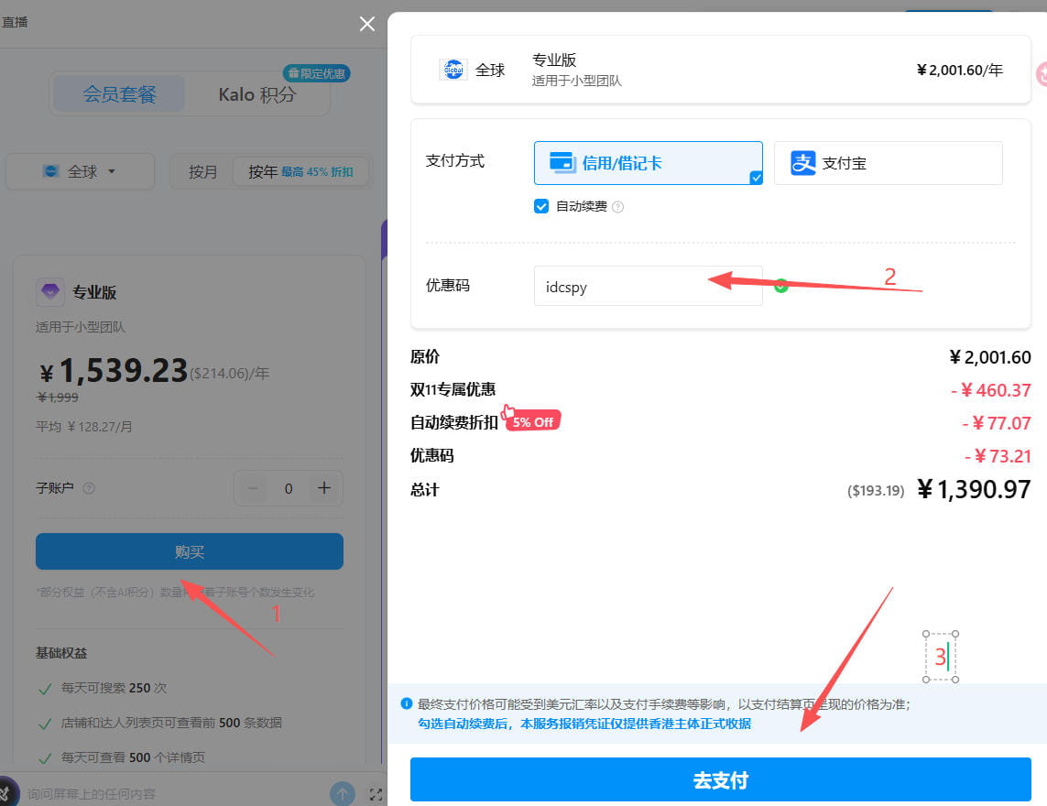Click the 最高 45% 折扣 label
This screenshot has height=806, width=1047.
pyautogui.click(x=317, y=171)
